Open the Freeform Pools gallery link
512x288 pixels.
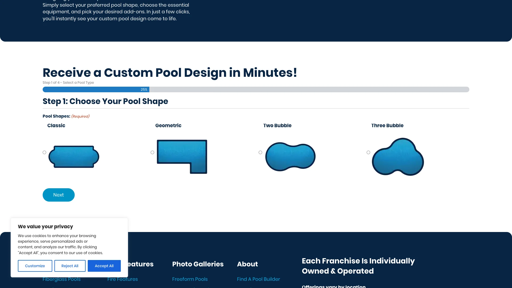190,279
